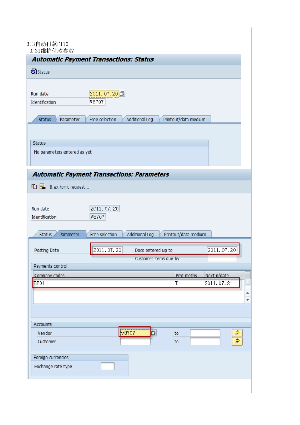Switch to the Status tab on the Status screen
Image resolution: width=300 pixels, height=425 pixels.
click(x=45, y=119)
